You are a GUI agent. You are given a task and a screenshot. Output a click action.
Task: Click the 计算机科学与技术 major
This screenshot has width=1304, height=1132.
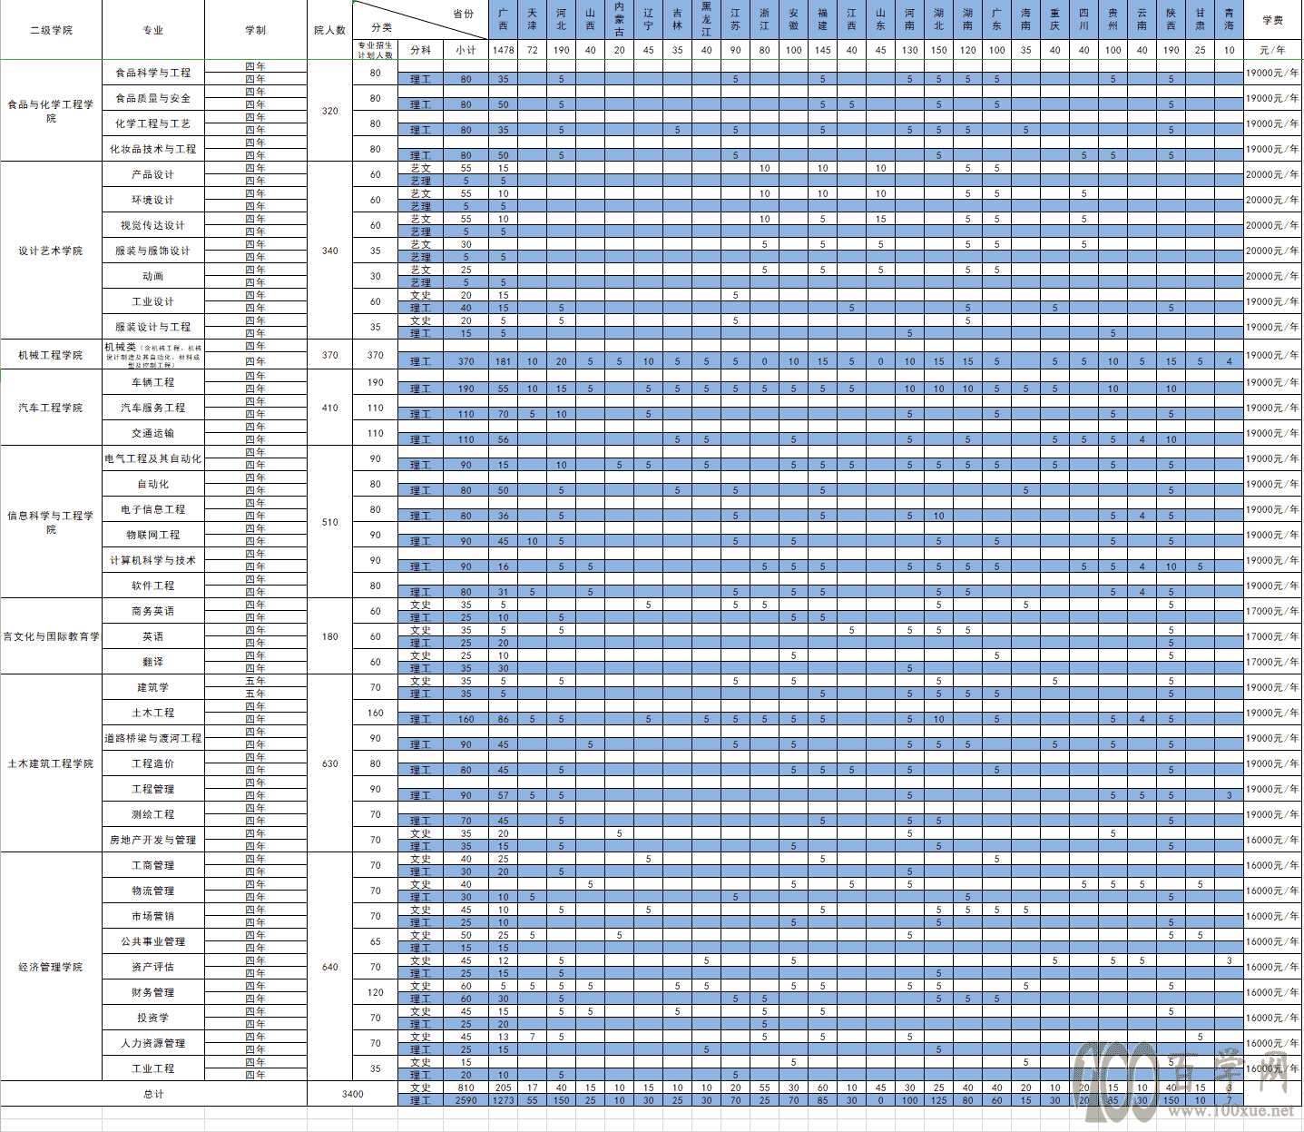[x=153, y=560]
